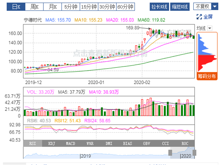Select the KDJ indicator tab
Viewport: 222px width, 165px height.
pos(52,144)
